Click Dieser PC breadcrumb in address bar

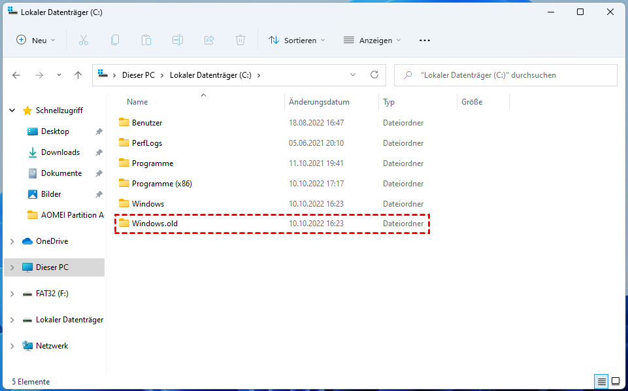tap(138, 75)
